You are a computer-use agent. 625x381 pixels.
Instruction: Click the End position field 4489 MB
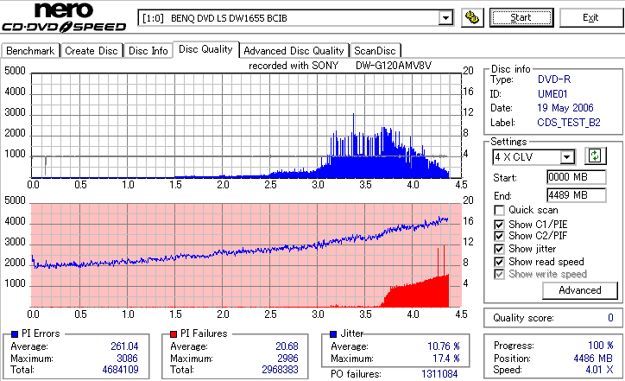click(577, 195)
